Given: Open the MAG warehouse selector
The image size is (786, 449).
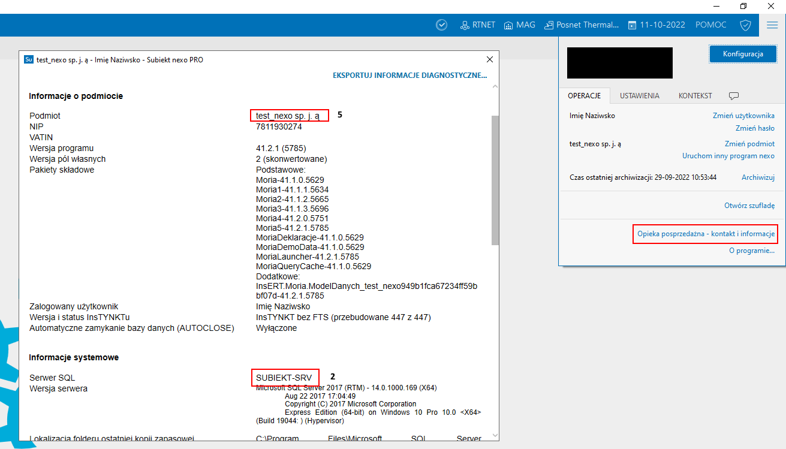Looking at the screenshot, I should [519, 25].
